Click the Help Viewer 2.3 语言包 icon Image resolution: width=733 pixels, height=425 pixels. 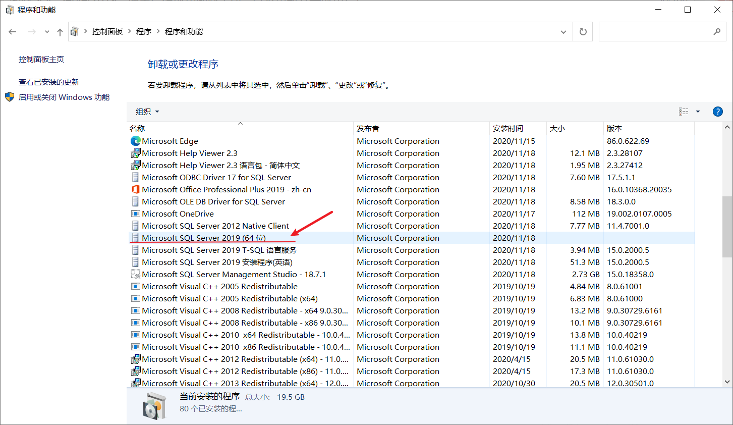coord(135,165)
